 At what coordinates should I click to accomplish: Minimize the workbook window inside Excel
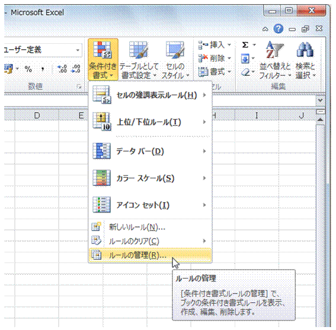tap(292, 30)
